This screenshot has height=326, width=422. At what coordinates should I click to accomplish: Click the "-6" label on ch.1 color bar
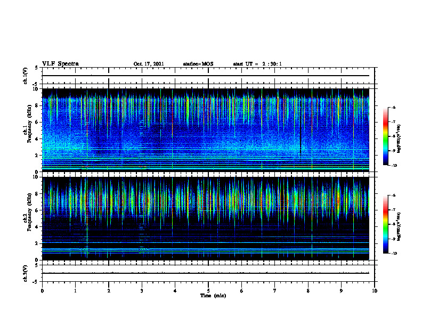[393, 108]
